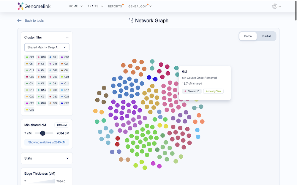Viewport: 297px width, 185px height.
Task: Toggle cluster C12 filter chip
Action: point(29,90)
